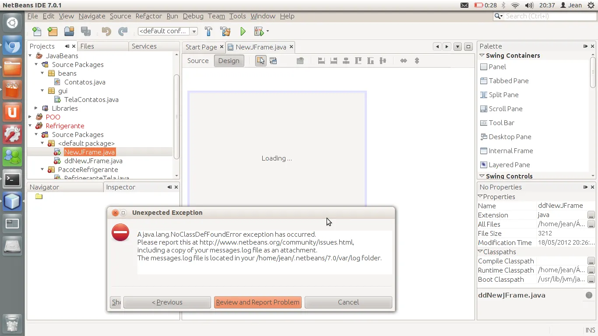Toggle horizontal resizability of the component
Image resolution: width=598 pixels, height=336 pixels.
click(x=404, y=61)
